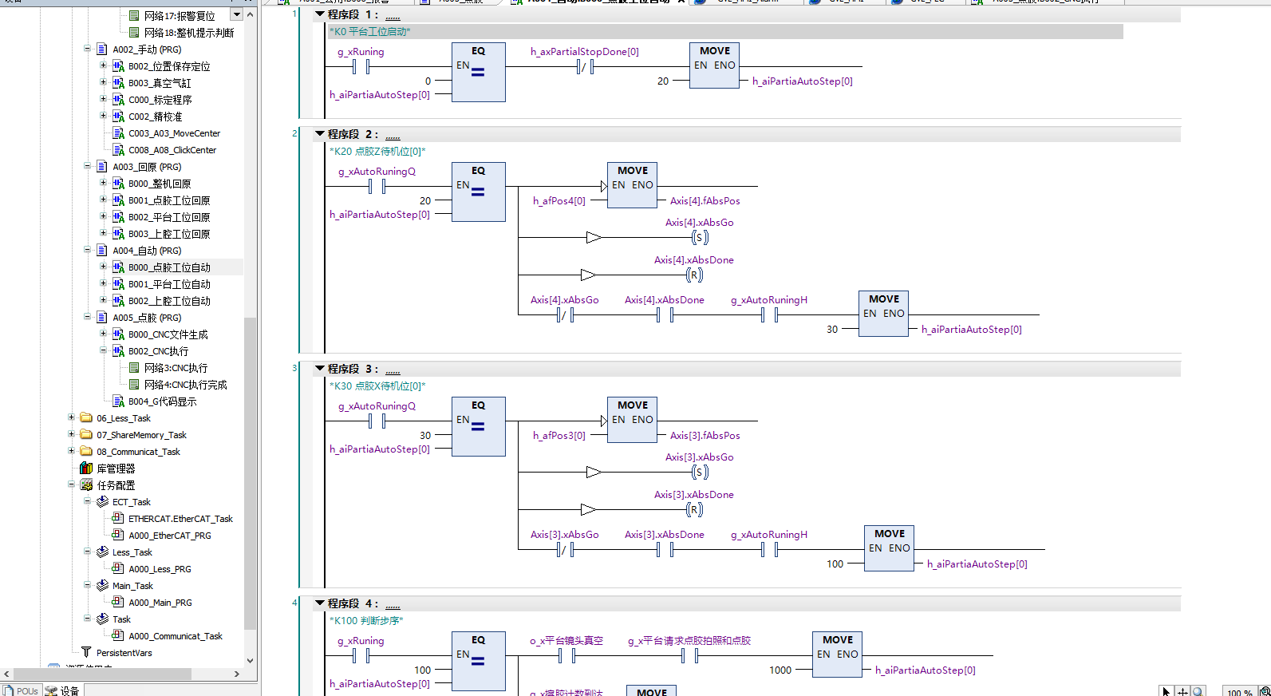Switch to the POUs tab

(21, 691)
